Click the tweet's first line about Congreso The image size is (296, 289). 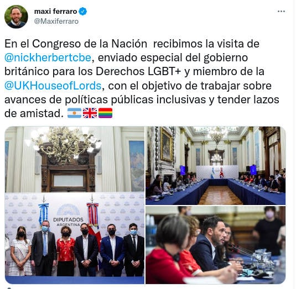tap(132, 44)
